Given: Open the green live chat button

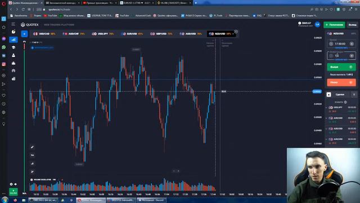Looking at the screenshot, I should (13, 192).
